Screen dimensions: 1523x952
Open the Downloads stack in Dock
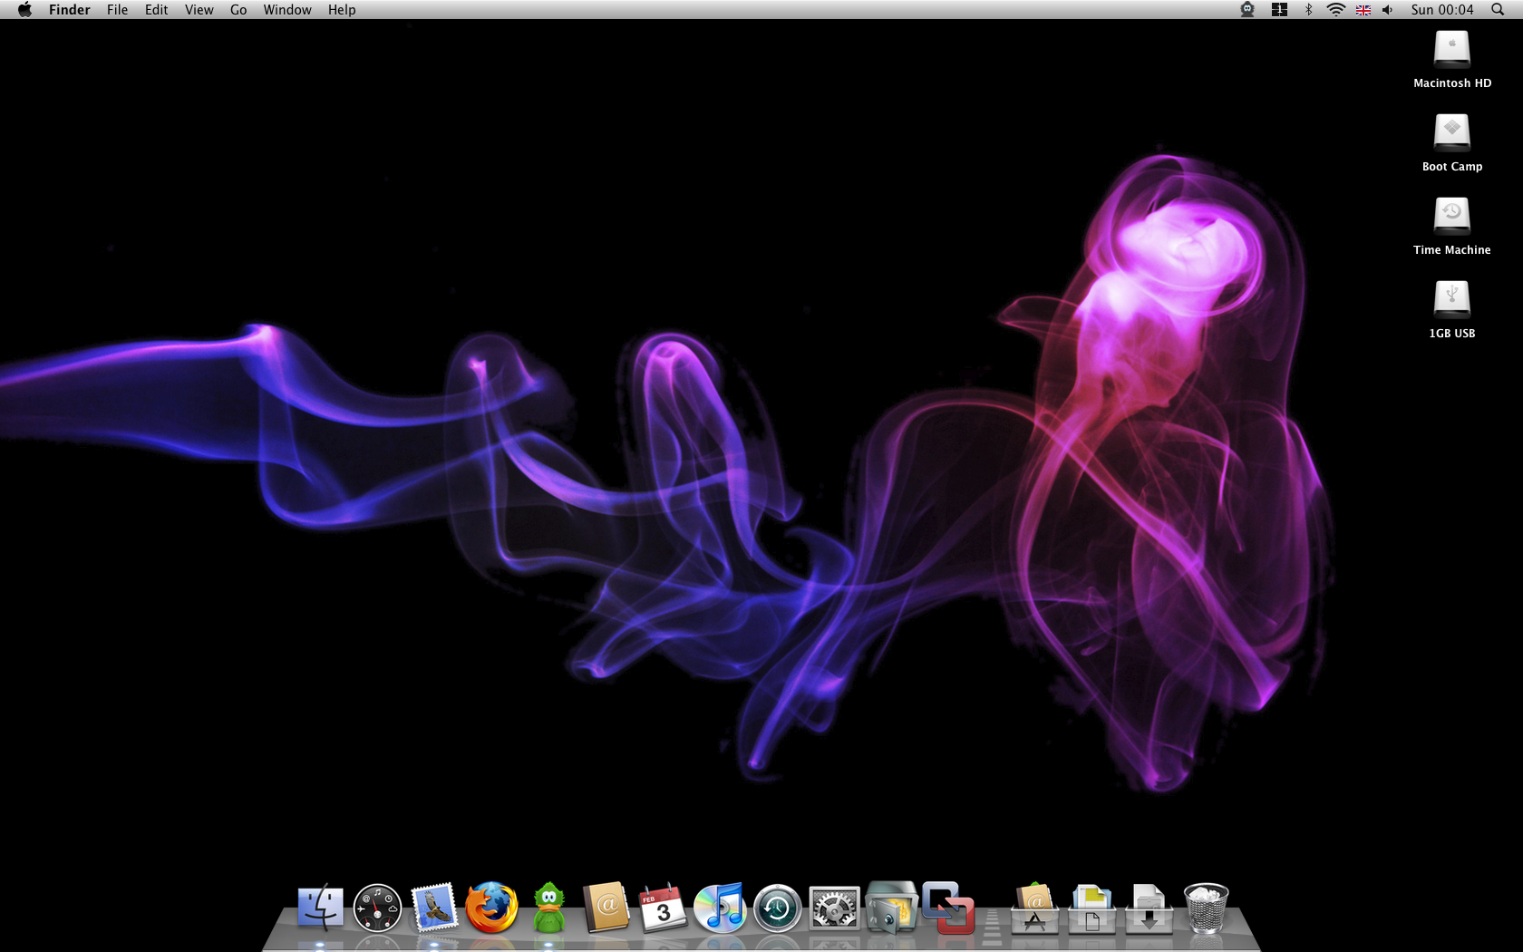(1149, 908)
